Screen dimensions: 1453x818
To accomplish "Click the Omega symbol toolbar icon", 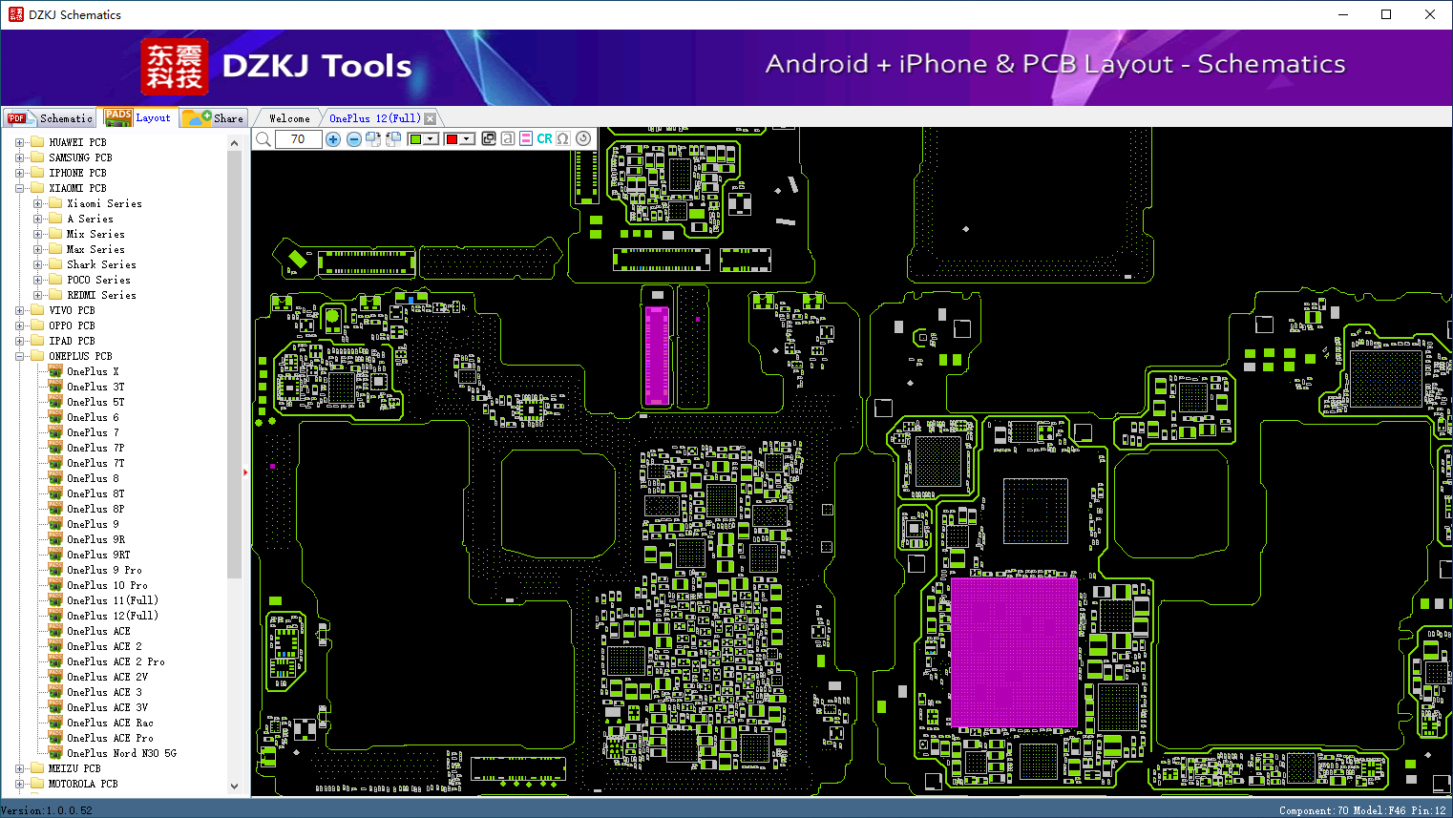I will tap(563, 138).
